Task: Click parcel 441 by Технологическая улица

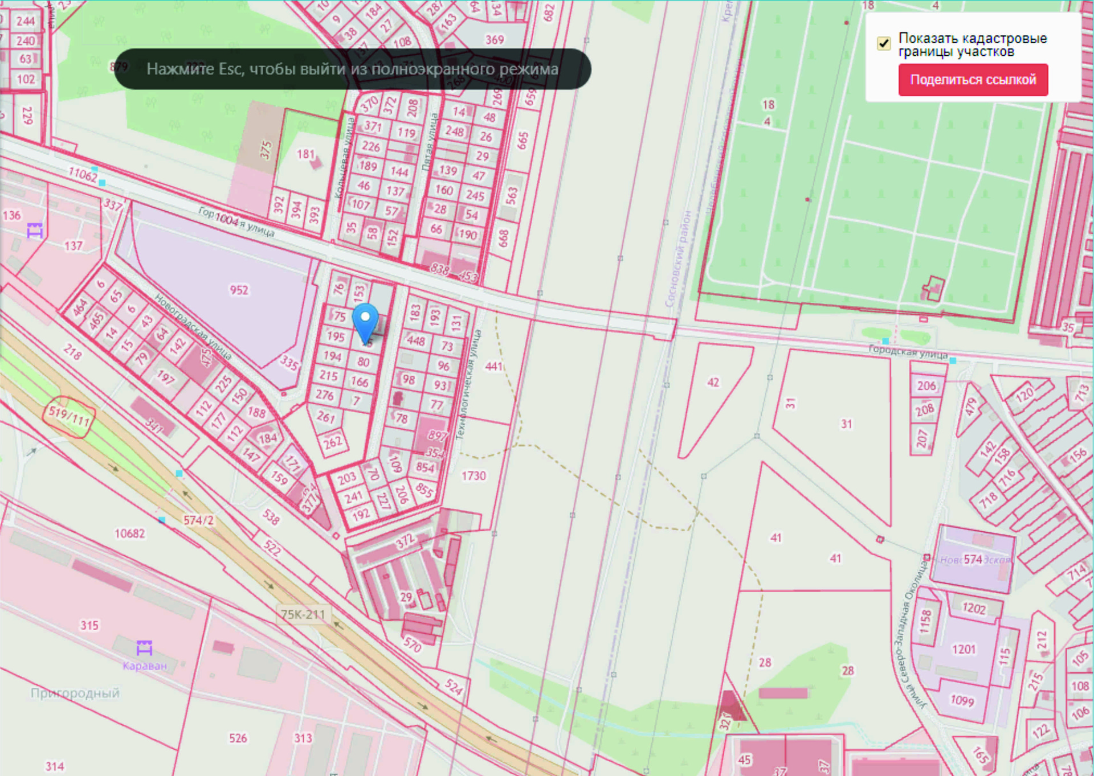Action: tap(493, 367)
